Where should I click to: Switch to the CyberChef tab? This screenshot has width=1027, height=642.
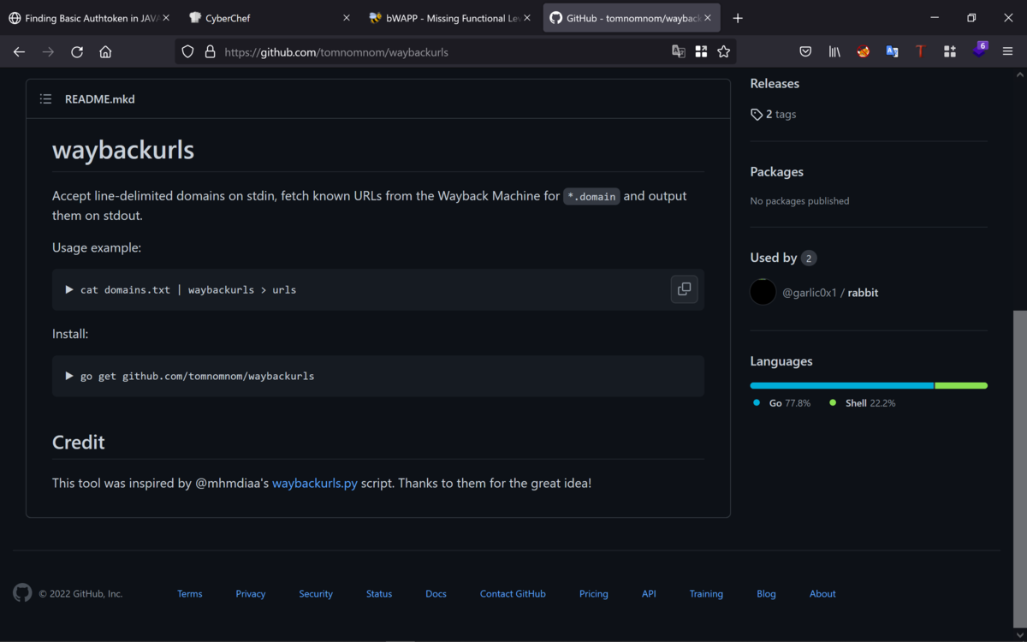[270, 18]
